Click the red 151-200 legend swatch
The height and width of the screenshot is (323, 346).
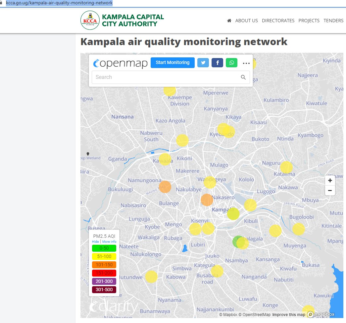click(104, 273)
